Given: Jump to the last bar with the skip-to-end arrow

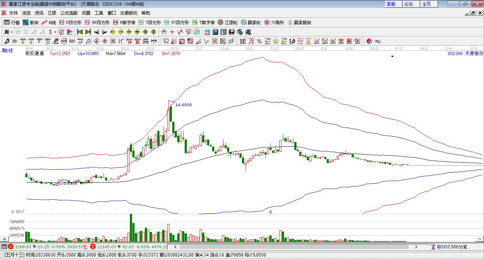Looking at the screenshot, I should [x=88, y=32].
